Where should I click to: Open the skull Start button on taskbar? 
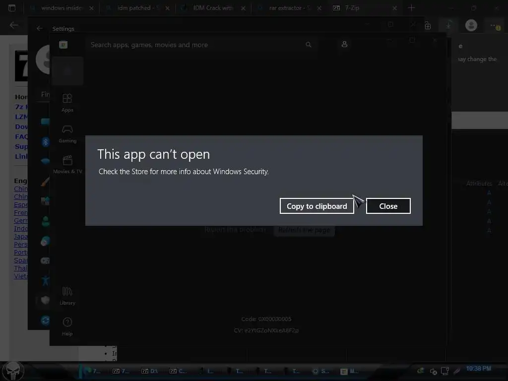point(13,371)
